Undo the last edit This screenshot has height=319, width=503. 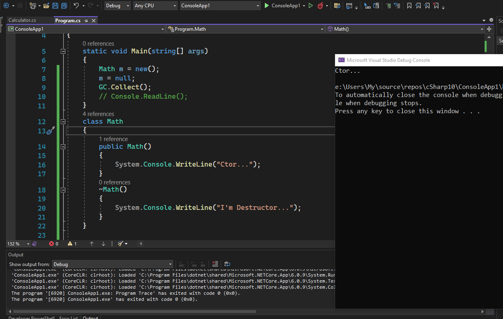[x=76, y=6]
